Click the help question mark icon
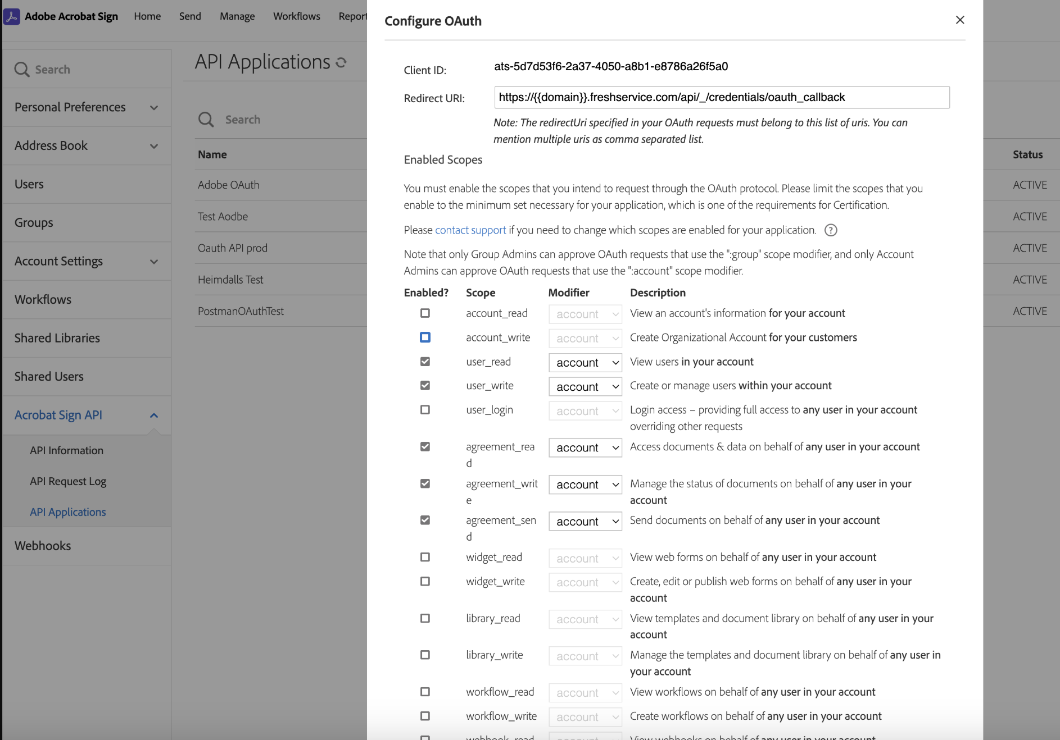The image size is (1060, 740). (x=831, y=230)
